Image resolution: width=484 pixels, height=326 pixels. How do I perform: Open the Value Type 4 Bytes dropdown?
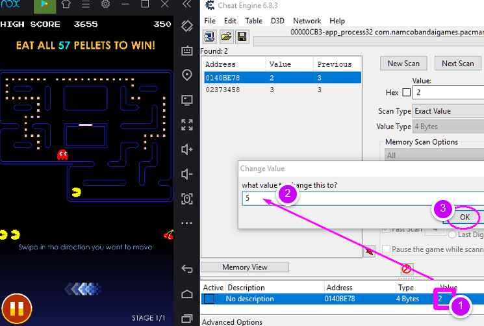coord(448,127)
